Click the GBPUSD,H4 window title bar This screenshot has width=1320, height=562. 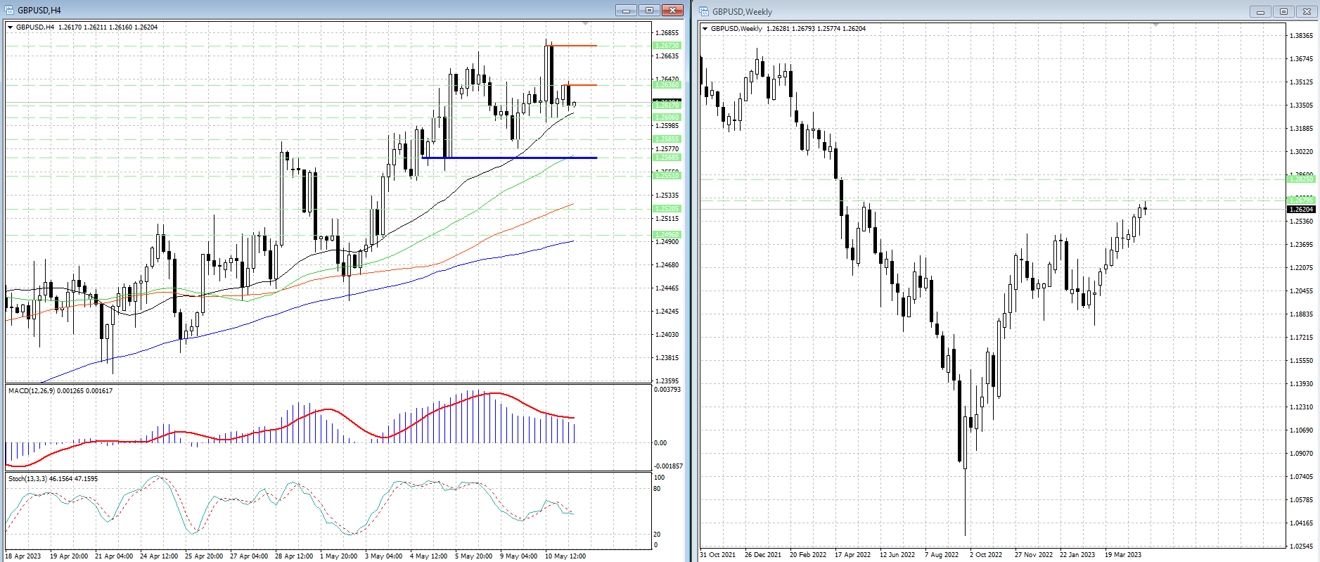(x=281, y=10)
